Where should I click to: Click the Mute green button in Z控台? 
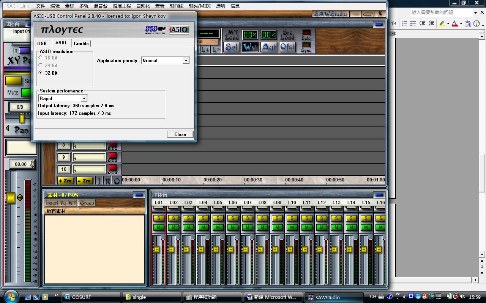pos(26,92)
